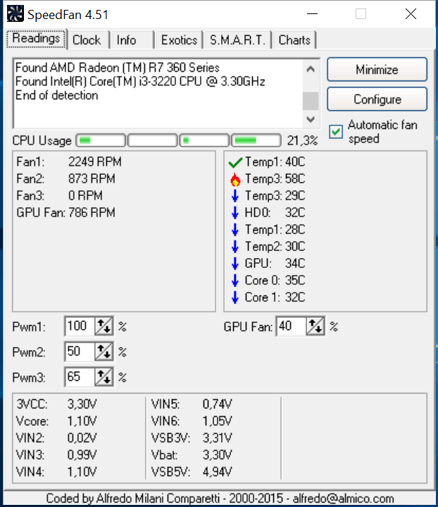Click the GPU Fan value field showing 40

click(292, 326)
